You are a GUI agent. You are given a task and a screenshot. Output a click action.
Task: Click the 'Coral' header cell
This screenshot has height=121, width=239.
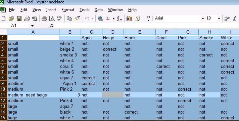click(x=166, y=38)
